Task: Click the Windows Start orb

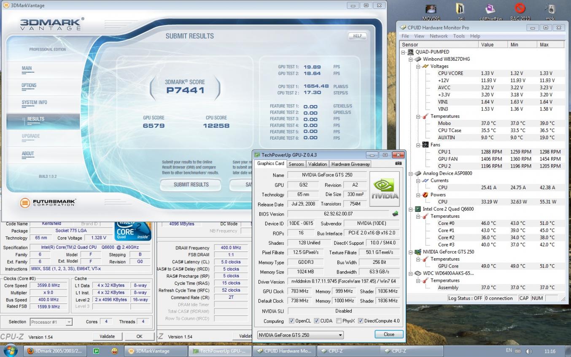Action: [10, 351]
